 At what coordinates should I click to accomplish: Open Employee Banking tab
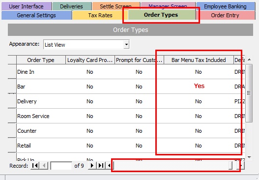point(226,6)
